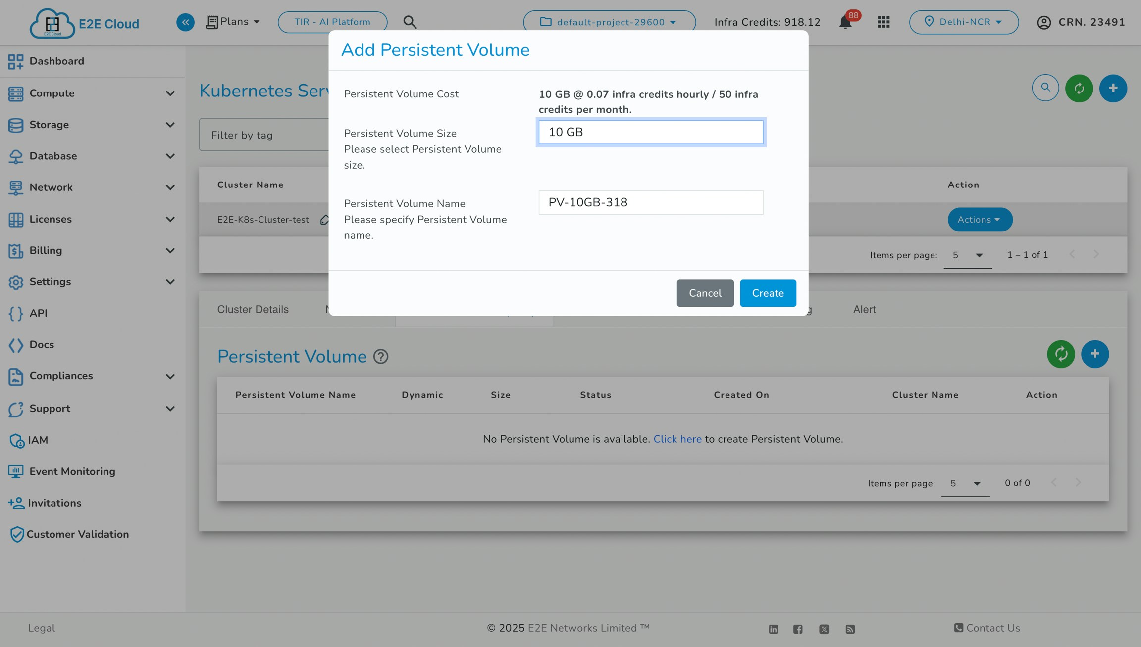This screenshot has width=1141, height=647.
Task: Refresh the Persistent Volume list
Action: (1061, 354)
